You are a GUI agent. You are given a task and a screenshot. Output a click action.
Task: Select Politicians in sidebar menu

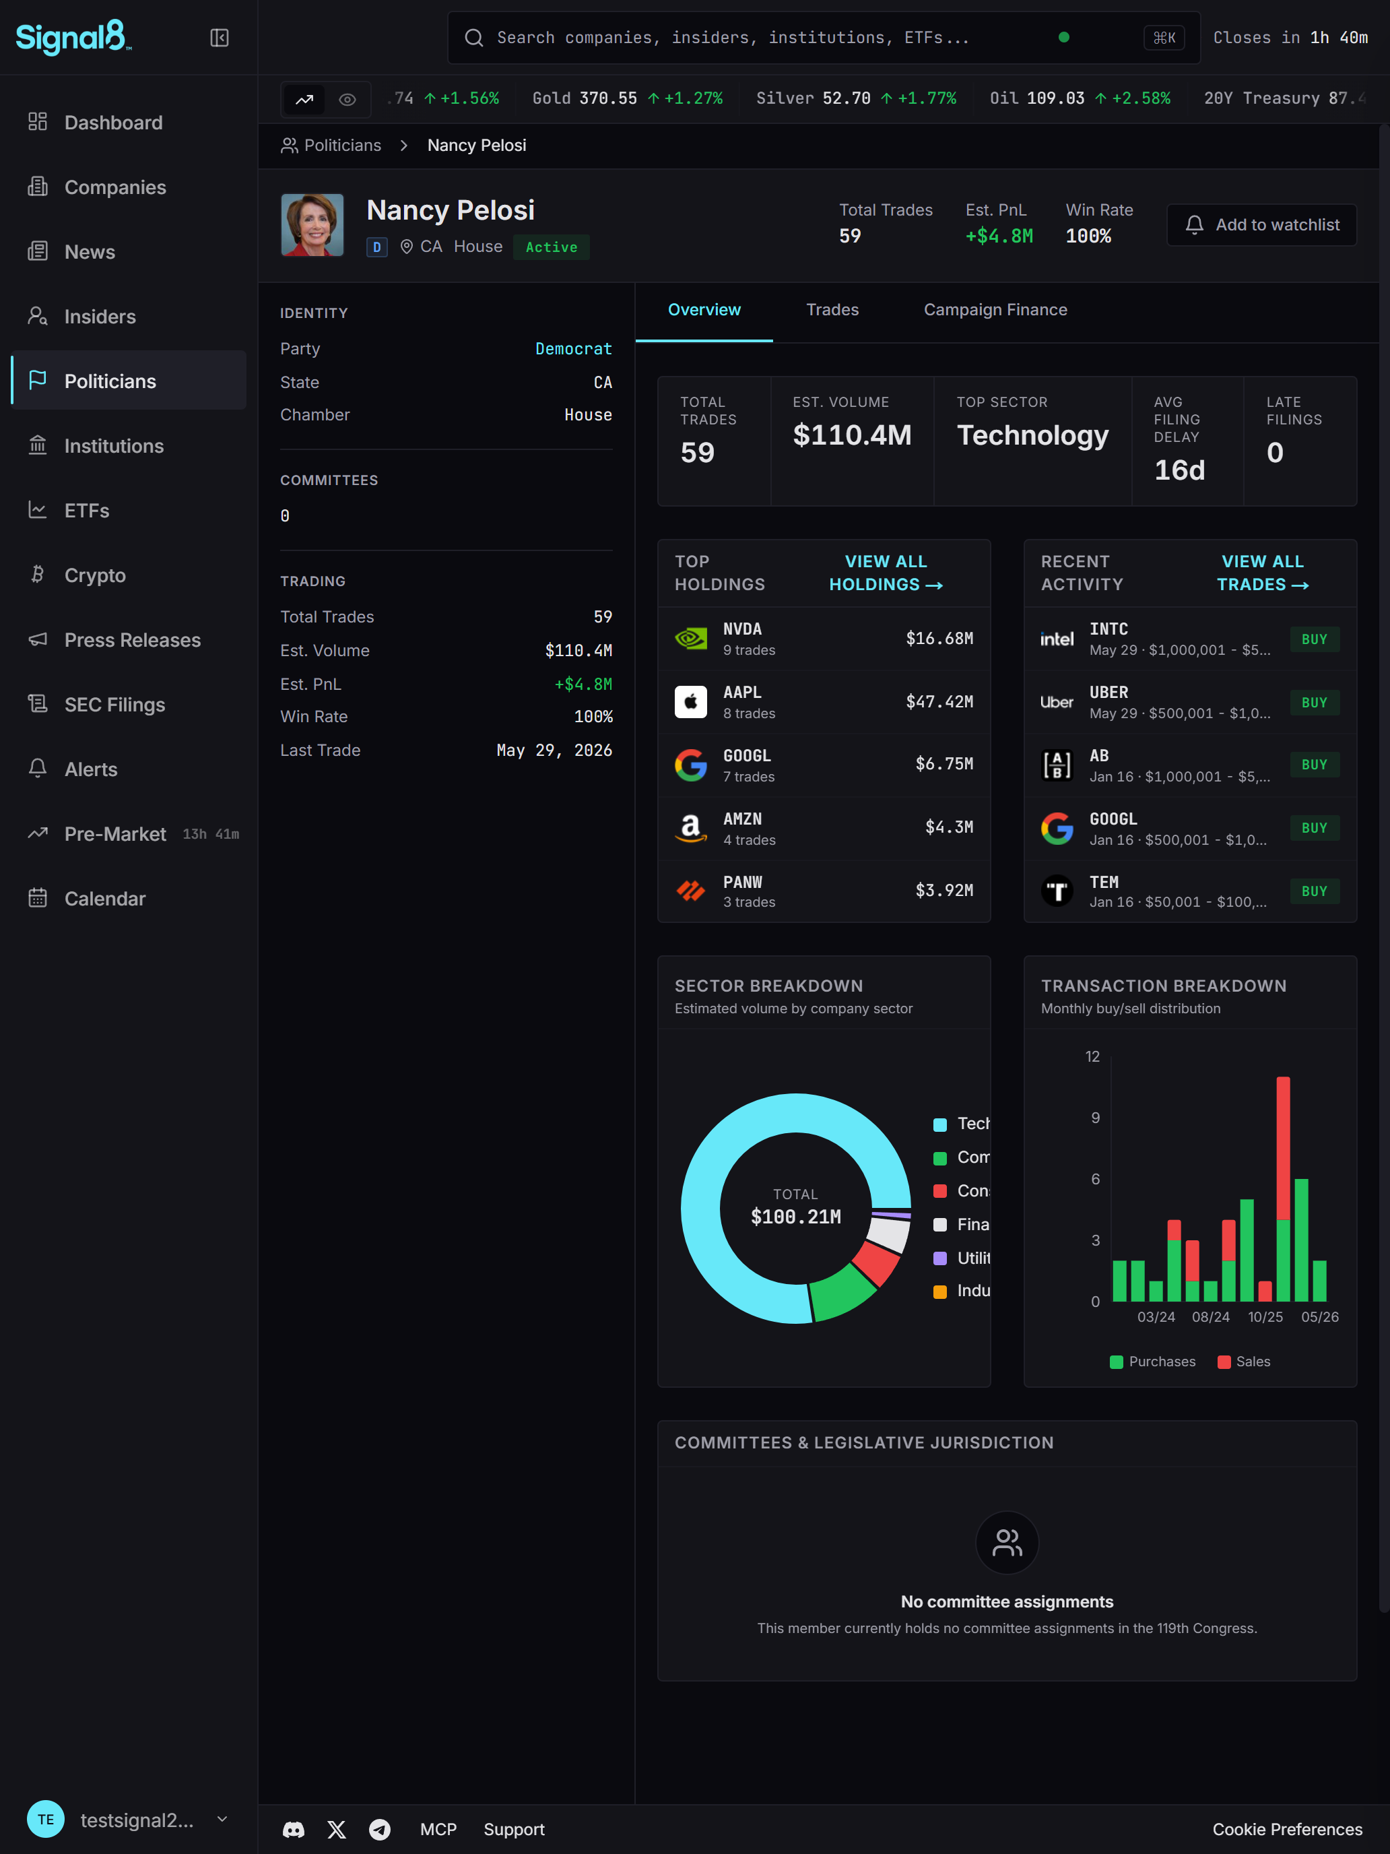129,381
